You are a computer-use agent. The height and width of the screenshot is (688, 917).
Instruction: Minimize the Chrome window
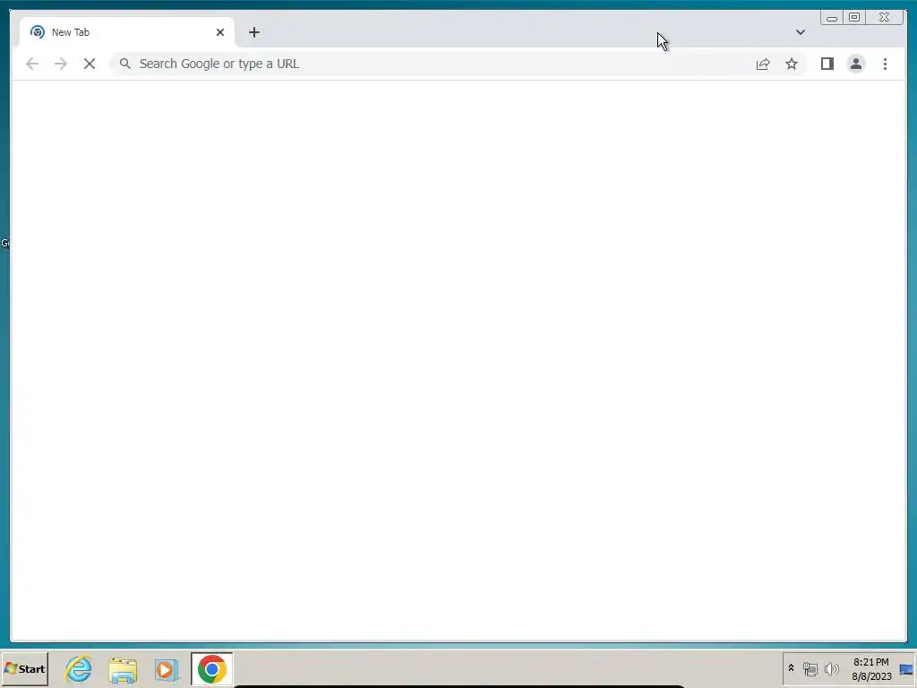click(x=832, y=18)
